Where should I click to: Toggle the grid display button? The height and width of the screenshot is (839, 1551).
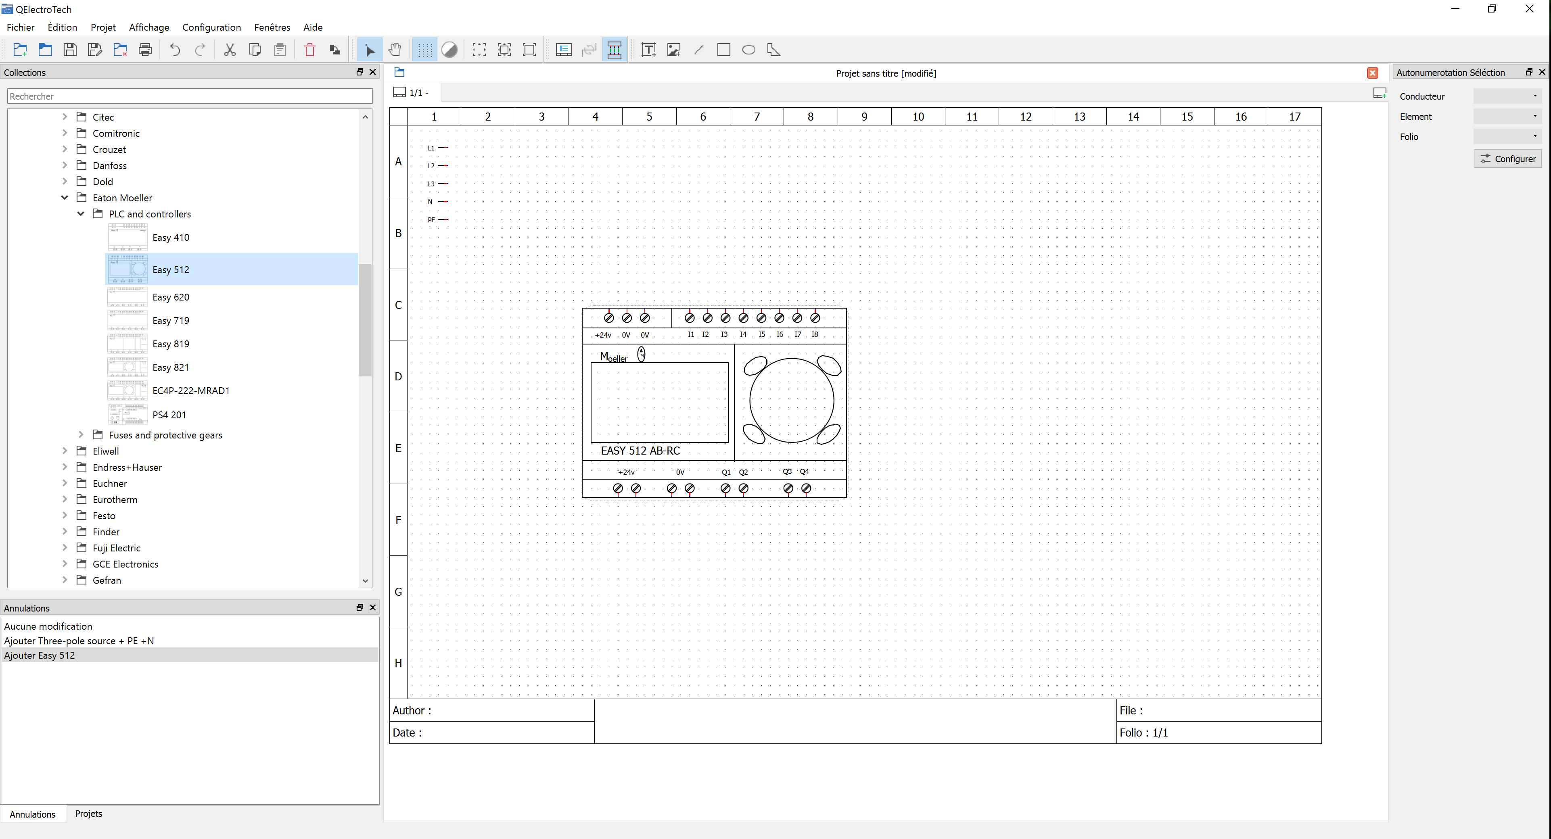coord(424,50)
